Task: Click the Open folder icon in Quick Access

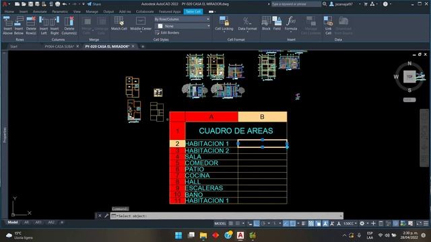Action: [24, 4]
